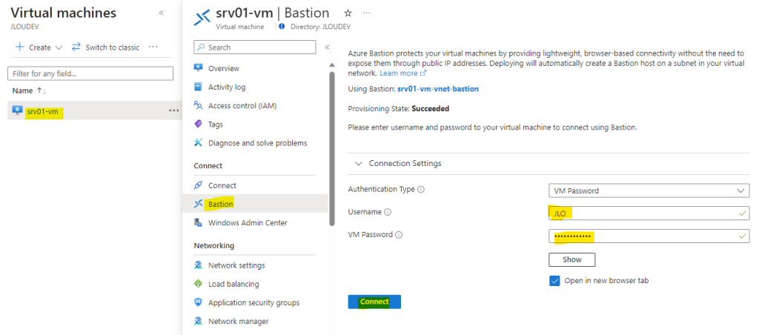This screenshot has height=335, width=759.
Task: Open Windows Admin Center
Action: coord(248,222)
